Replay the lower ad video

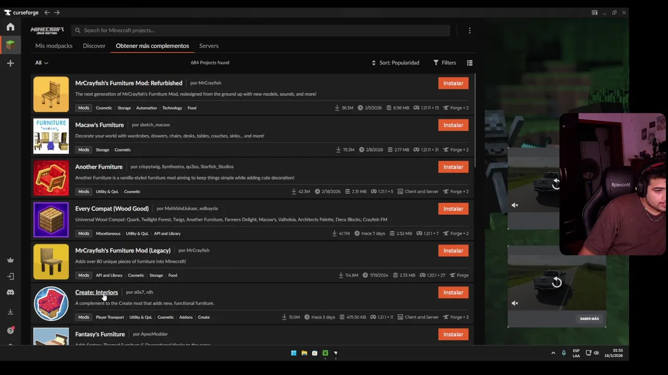click(557, 282)
